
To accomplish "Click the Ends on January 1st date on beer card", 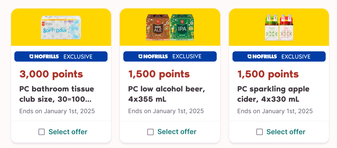I will (x=166, y=111).
